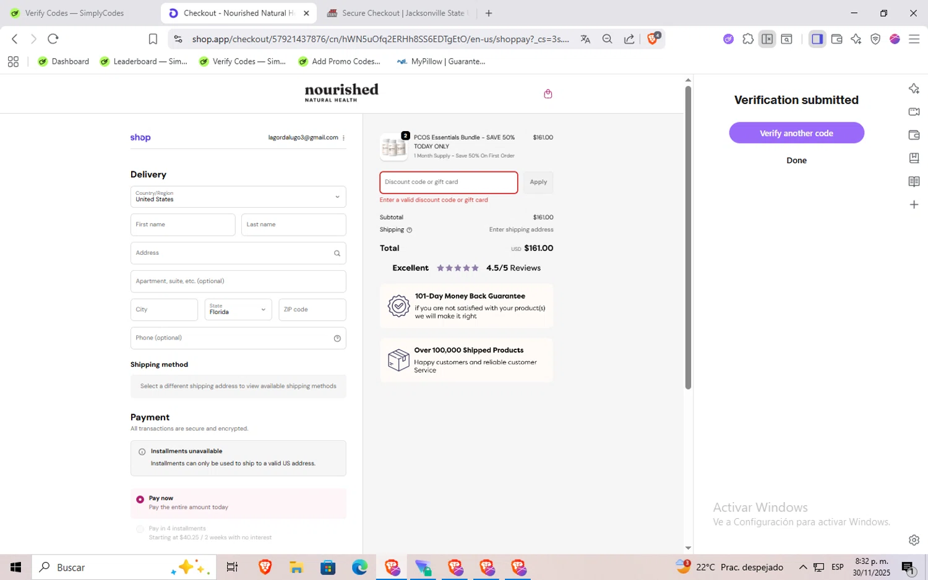Image resolution: width=928 pixels, height=580 pixels.
Task: Open the account options menu beside email
Action: click(x=343, y=138)
